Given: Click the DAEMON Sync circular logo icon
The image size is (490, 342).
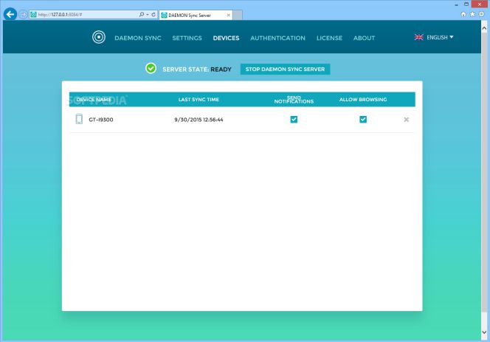Looking at the screenshot, I should point(99,37).
